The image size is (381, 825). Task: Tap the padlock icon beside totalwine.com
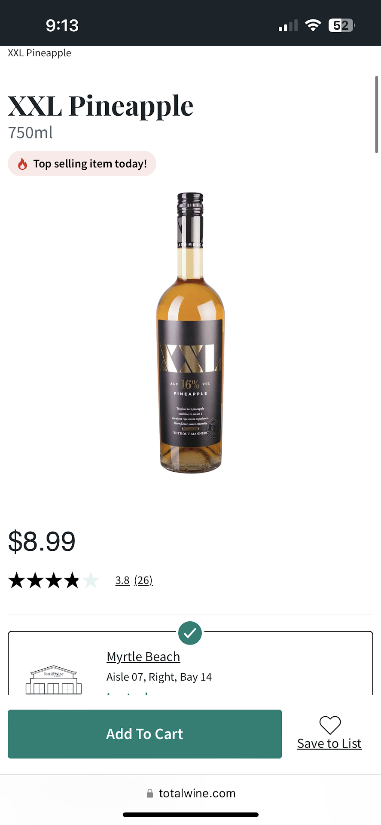(150, 793)
